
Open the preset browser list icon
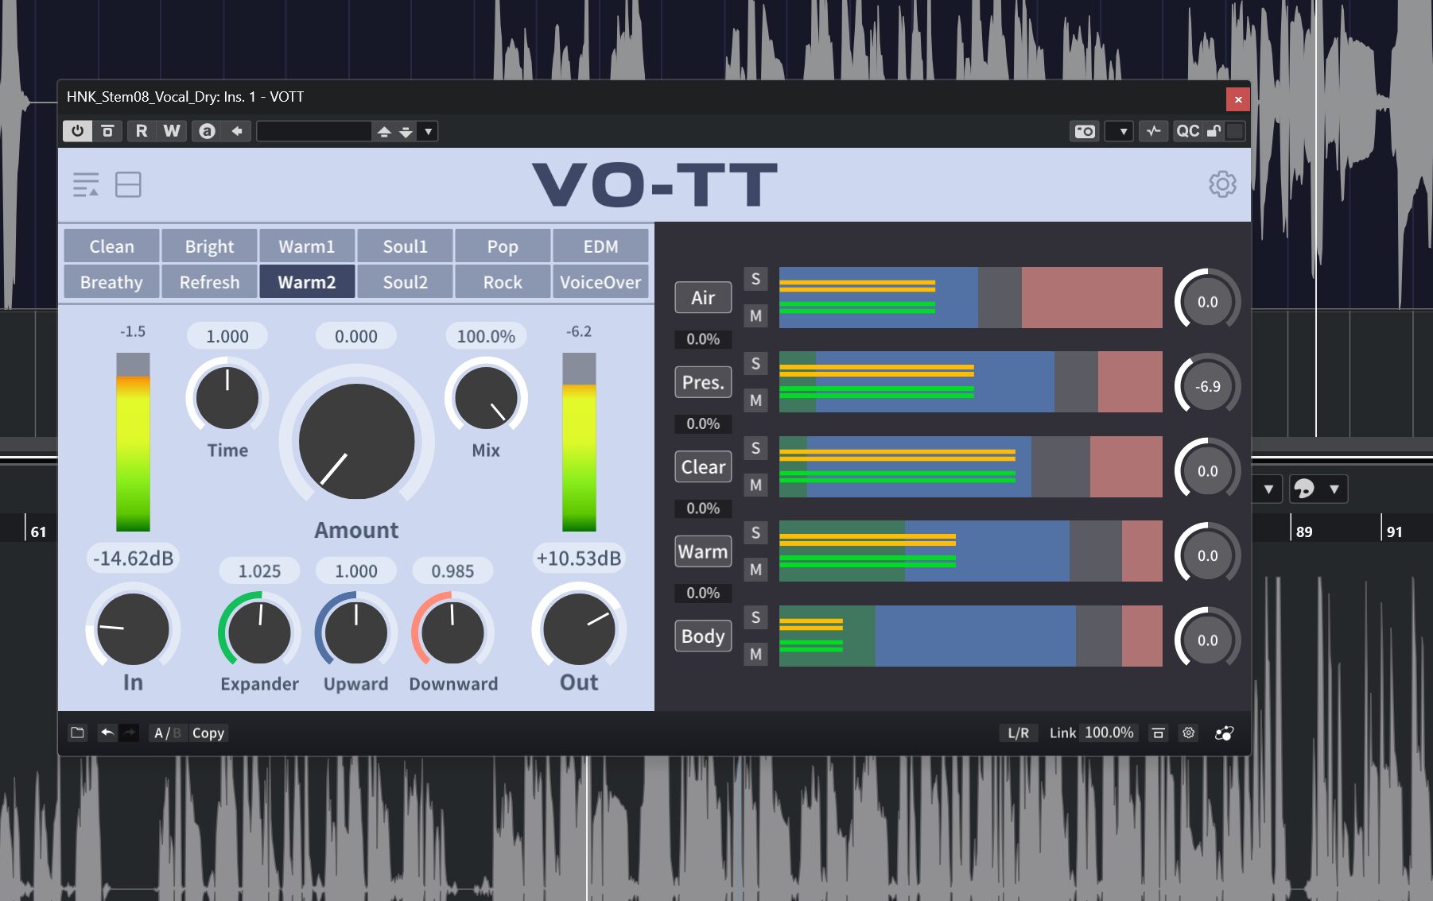point(86,184)
